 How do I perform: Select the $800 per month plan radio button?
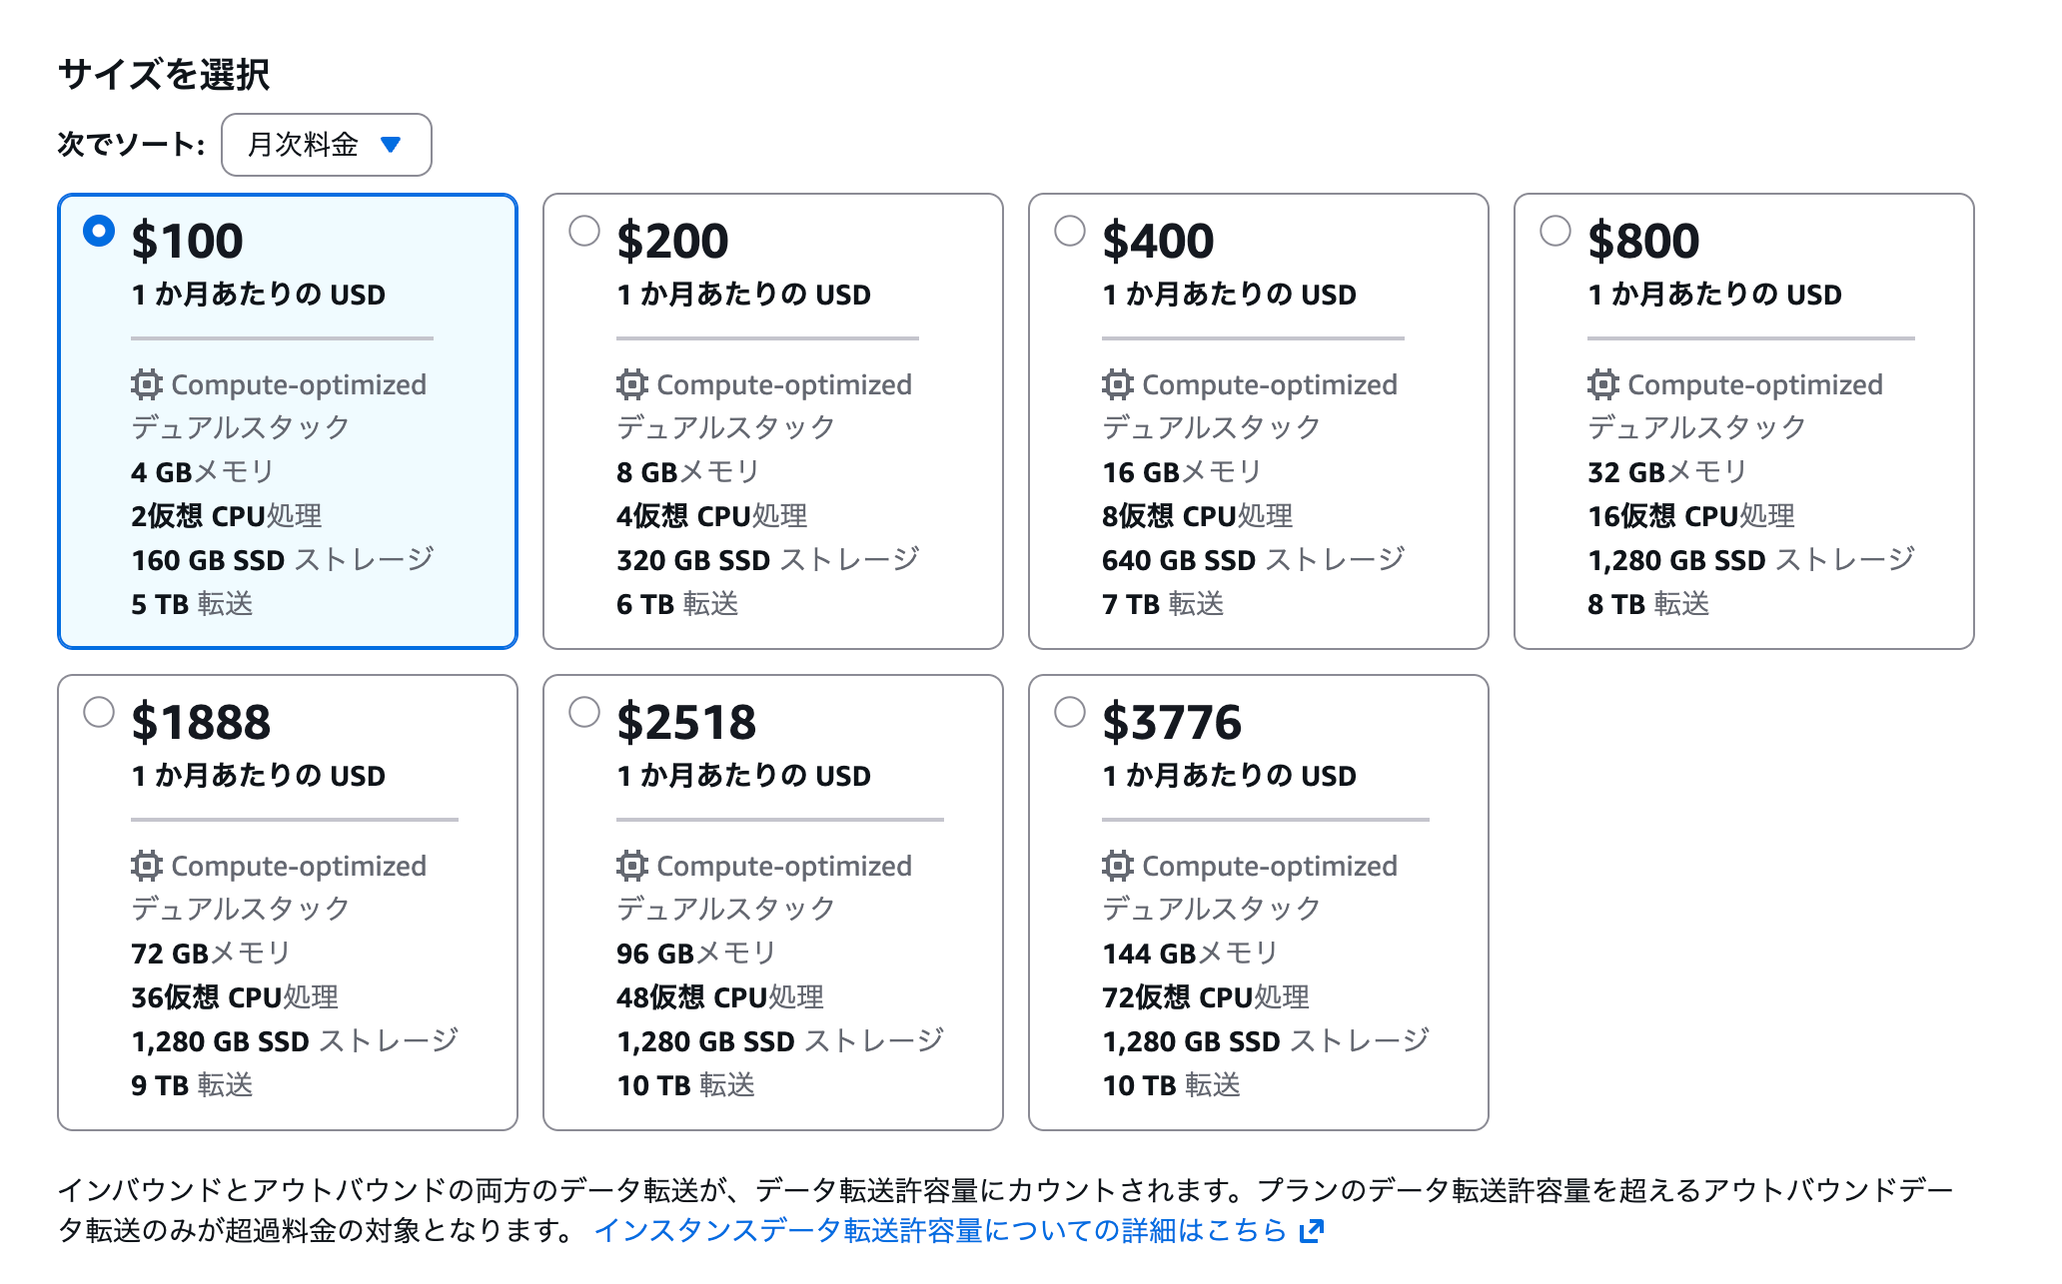tap(1555, 230)
